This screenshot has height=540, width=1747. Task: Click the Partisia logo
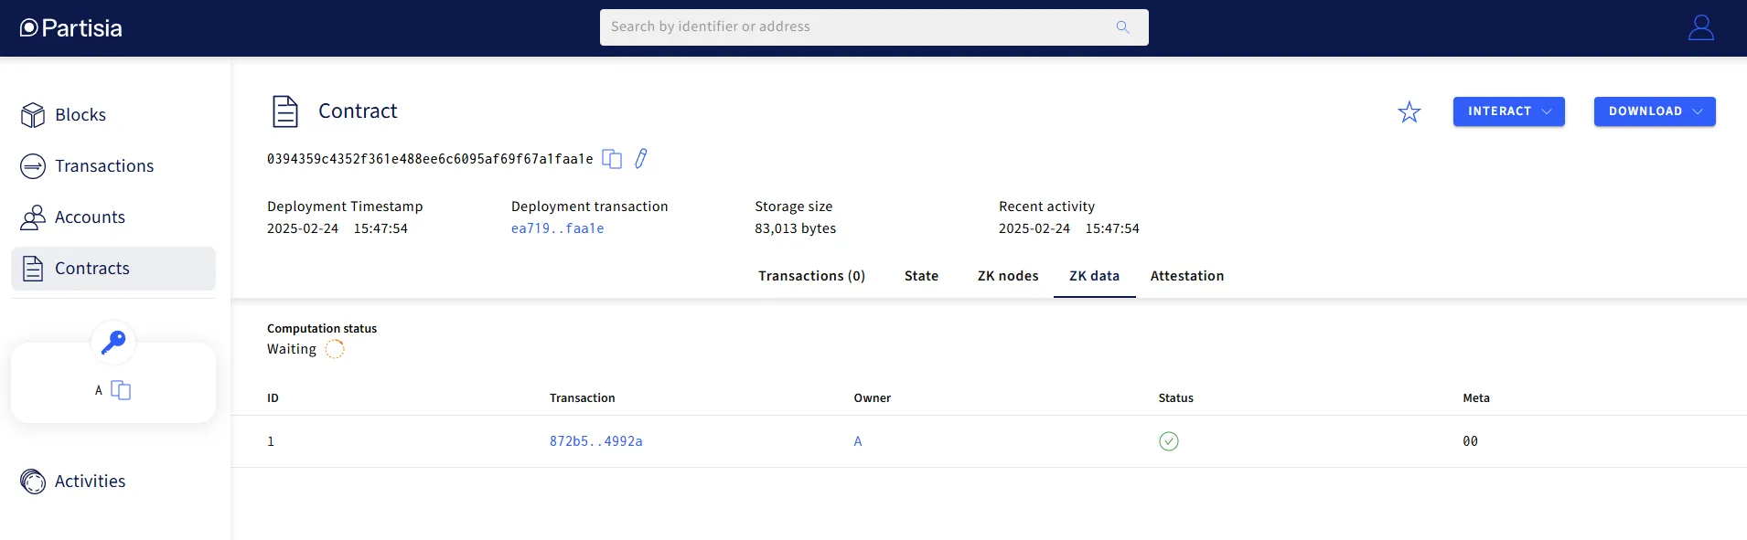(71, 27)
